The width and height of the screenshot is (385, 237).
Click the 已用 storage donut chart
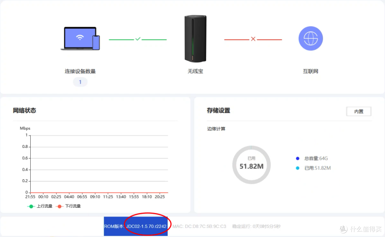point(251,165)
